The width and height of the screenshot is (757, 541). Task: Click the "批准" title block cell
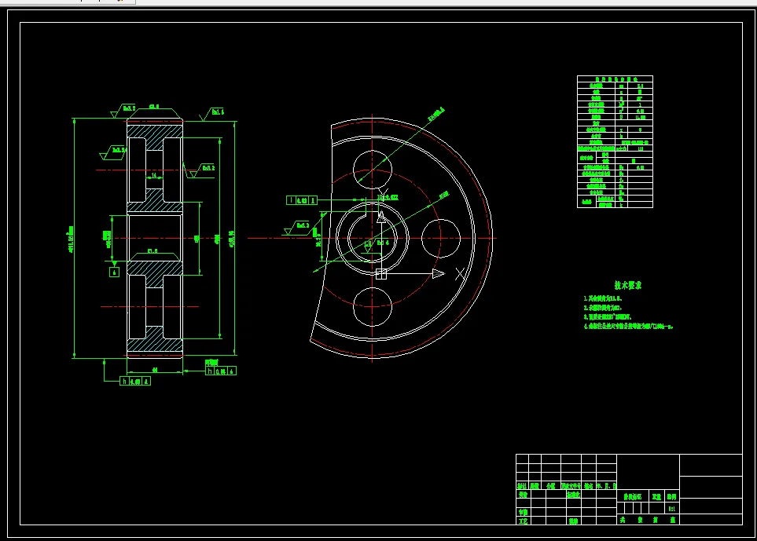[x=574, y=521]
